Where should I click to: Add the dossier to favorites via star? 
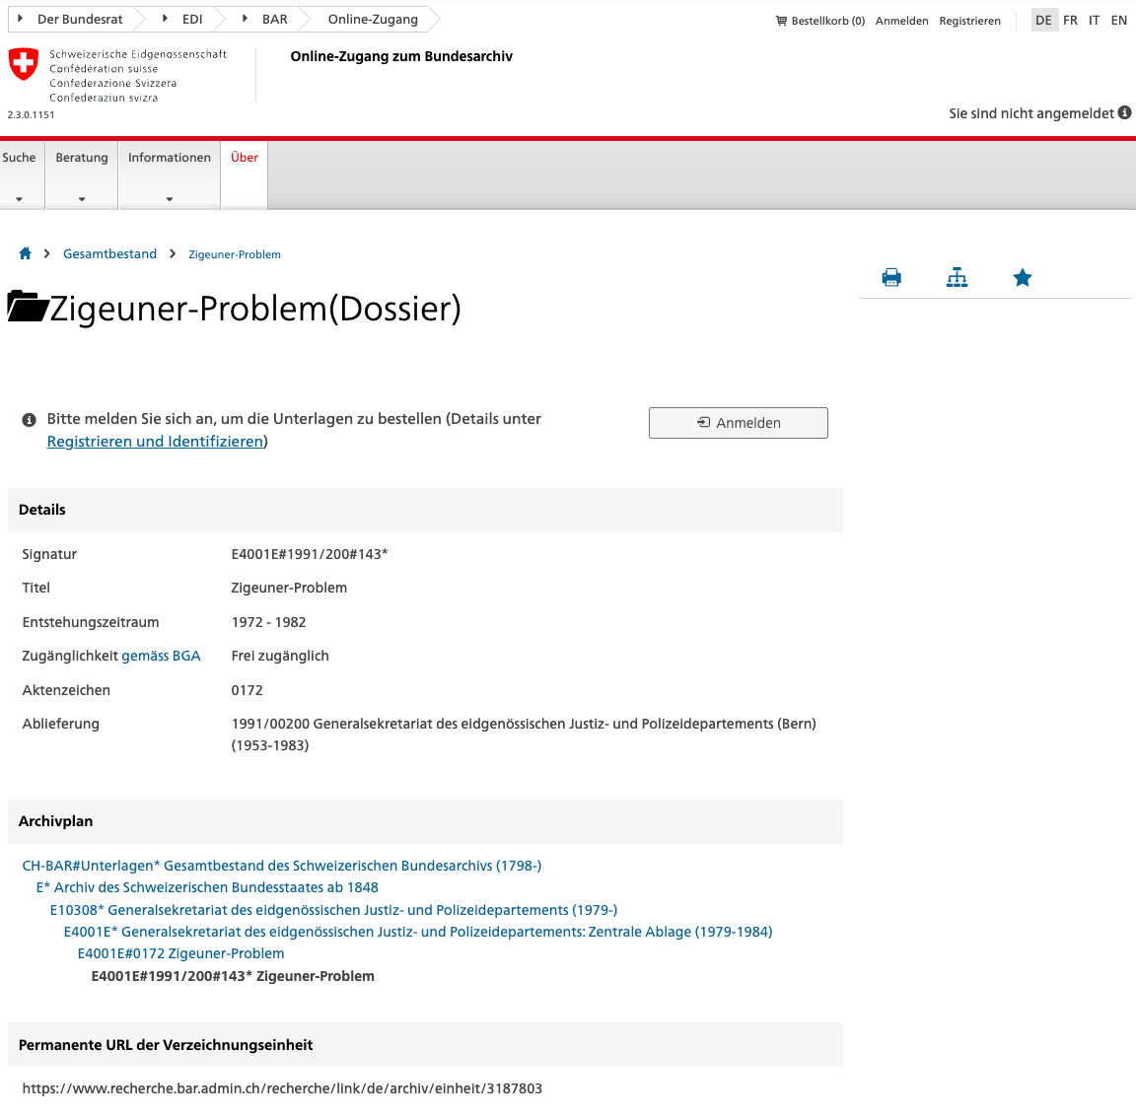[1023, 277]
